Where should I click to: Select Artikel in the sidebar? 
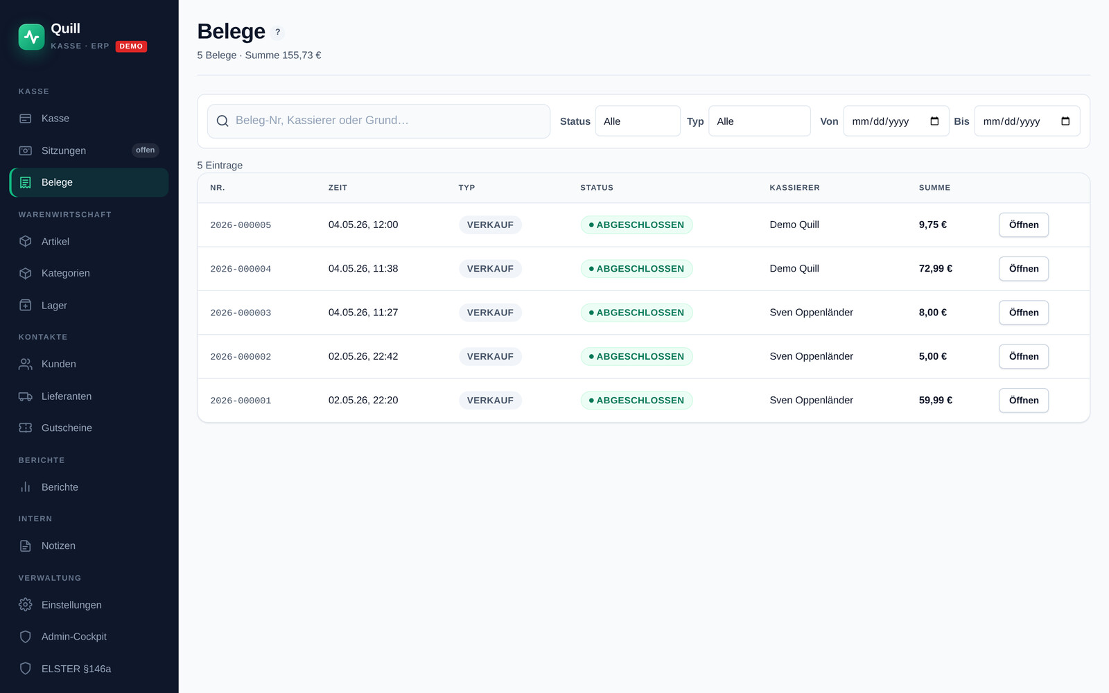click(55, 241)
